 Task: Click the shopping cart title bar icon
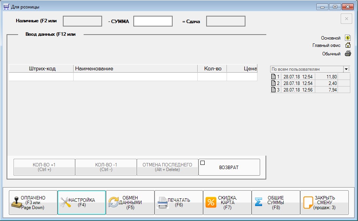pos(7,7)
